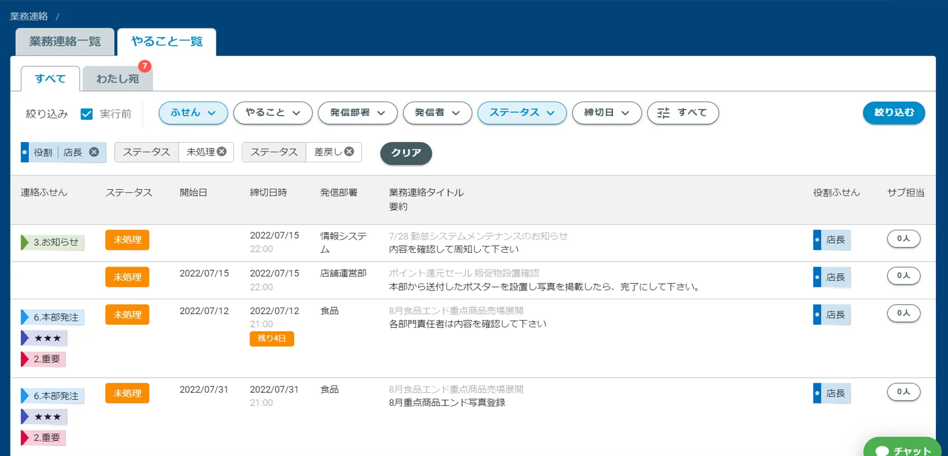Open the ステータス filter dropdown
Screen dimensions: 948x456
(522, 113)
